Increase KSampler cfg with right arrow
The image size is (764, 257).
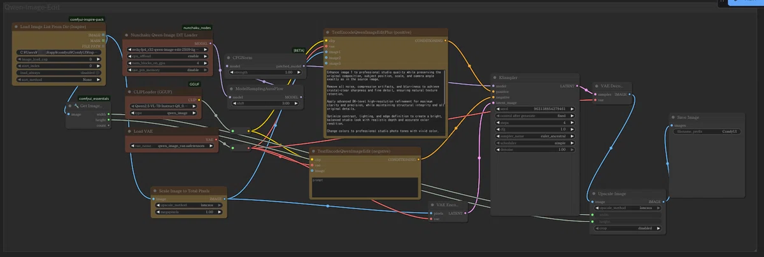tap(572, 129)
